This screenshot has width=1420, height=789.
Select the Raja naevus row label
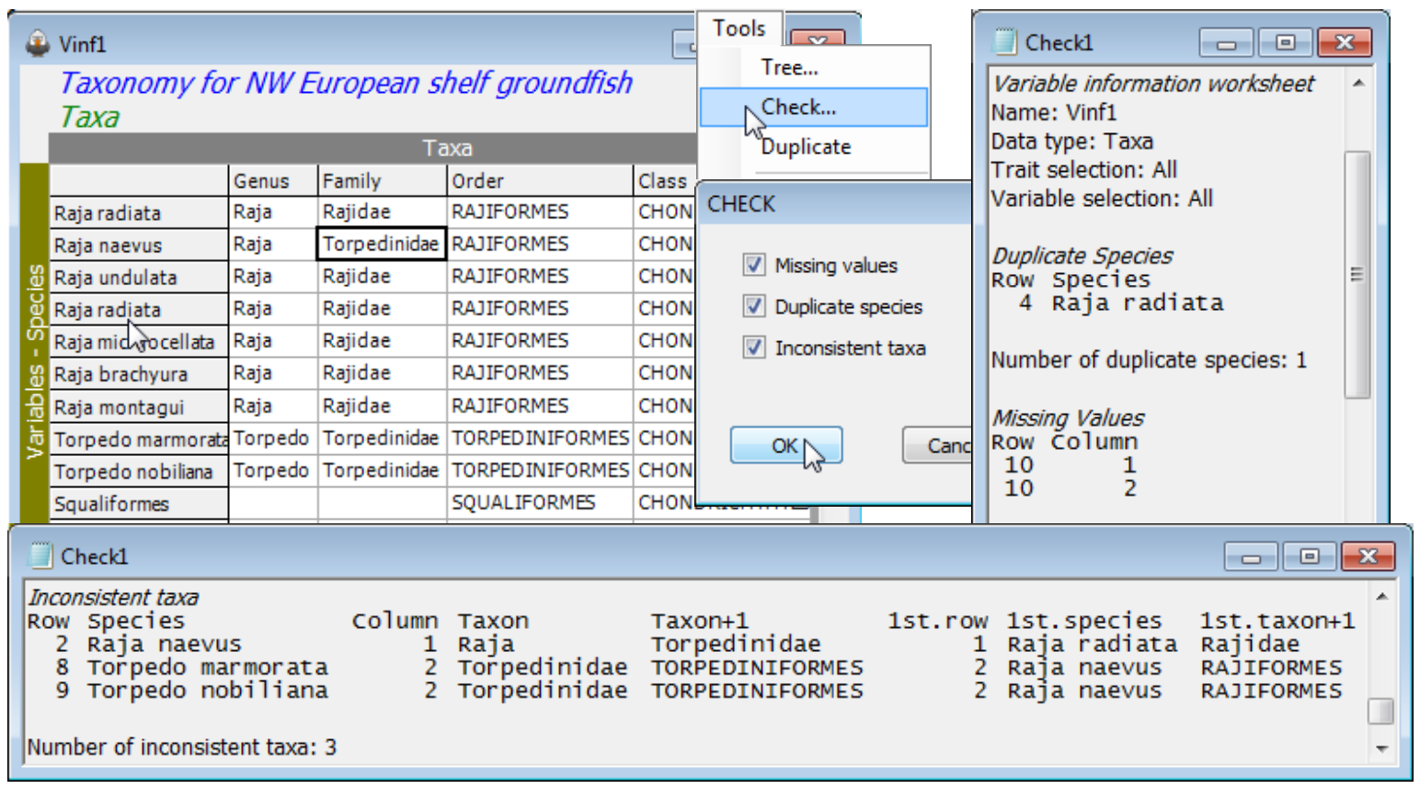[x=139, y=246]
